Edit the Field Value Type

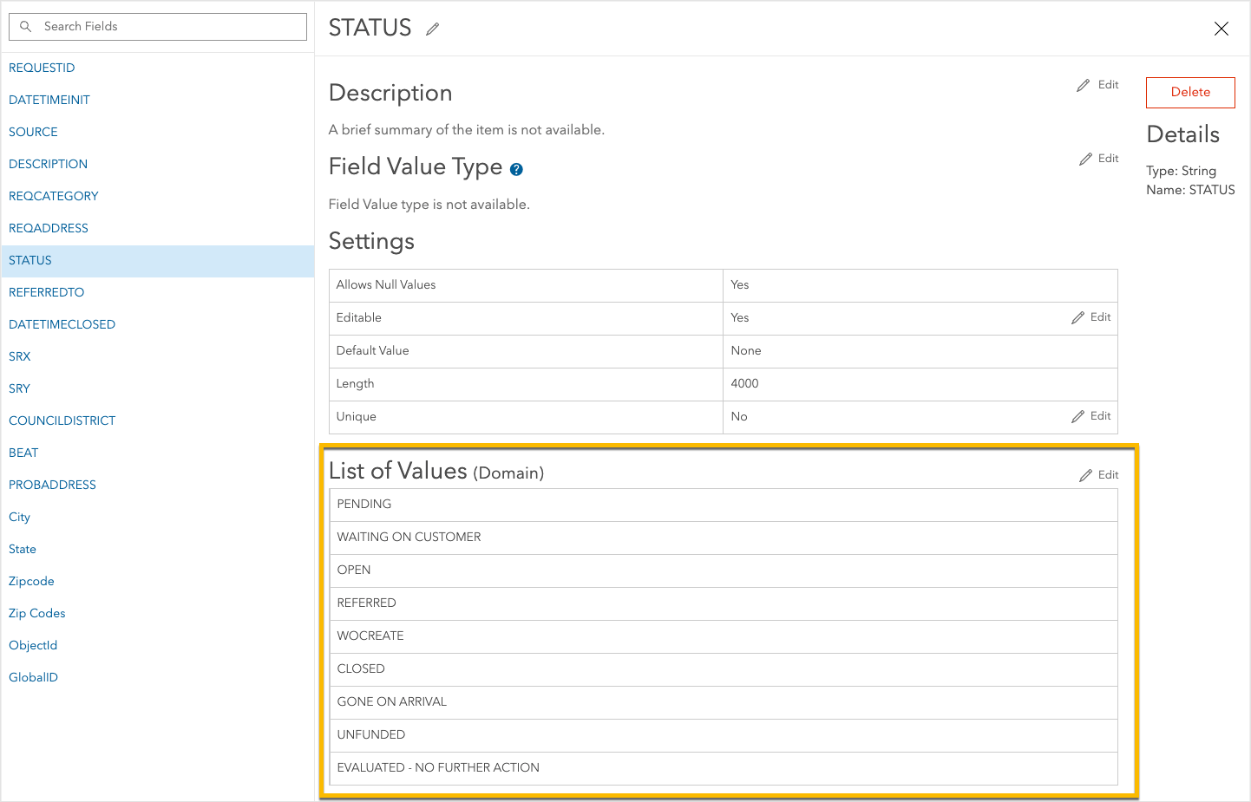tap(1097, 158)
